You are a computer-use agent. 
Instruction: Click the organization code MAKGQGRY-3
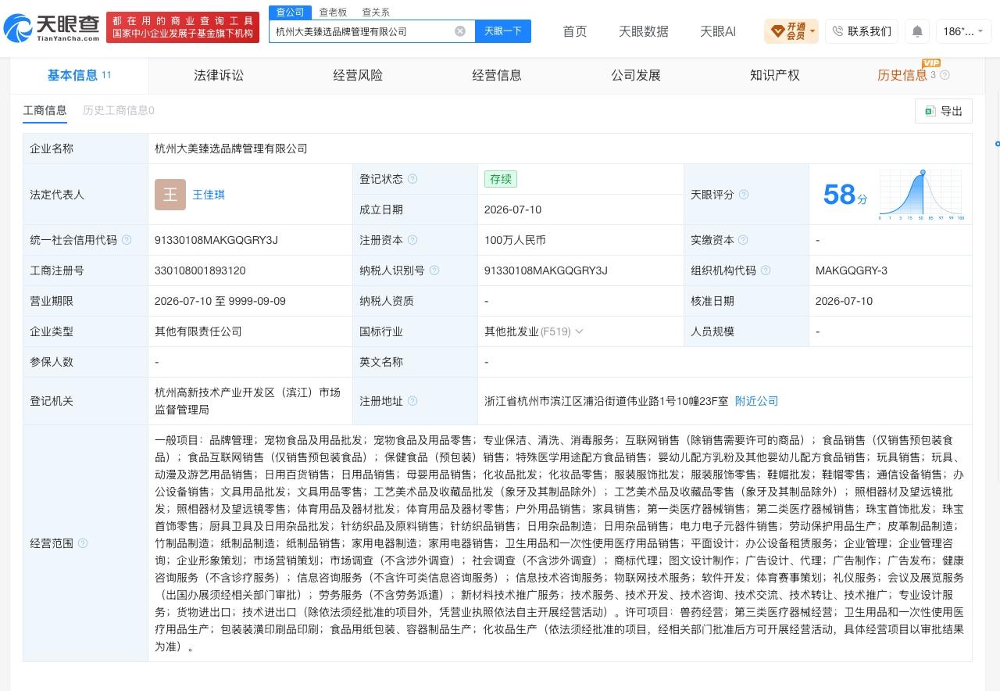(852, 270)
